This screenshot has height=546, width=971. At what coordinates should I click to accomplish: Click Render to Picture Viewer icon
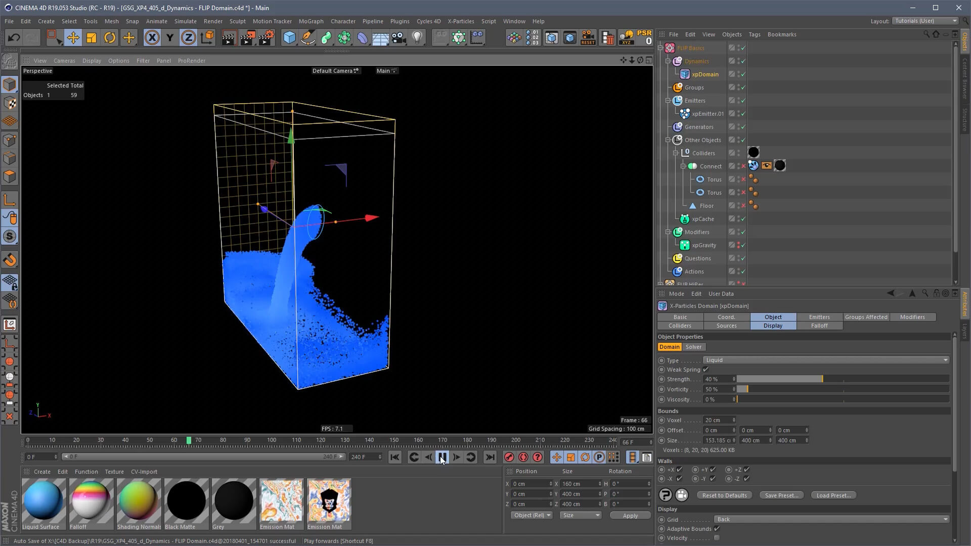coord(247,38)
